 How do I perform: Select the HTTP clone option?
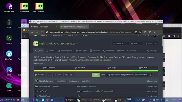[96, 75]
